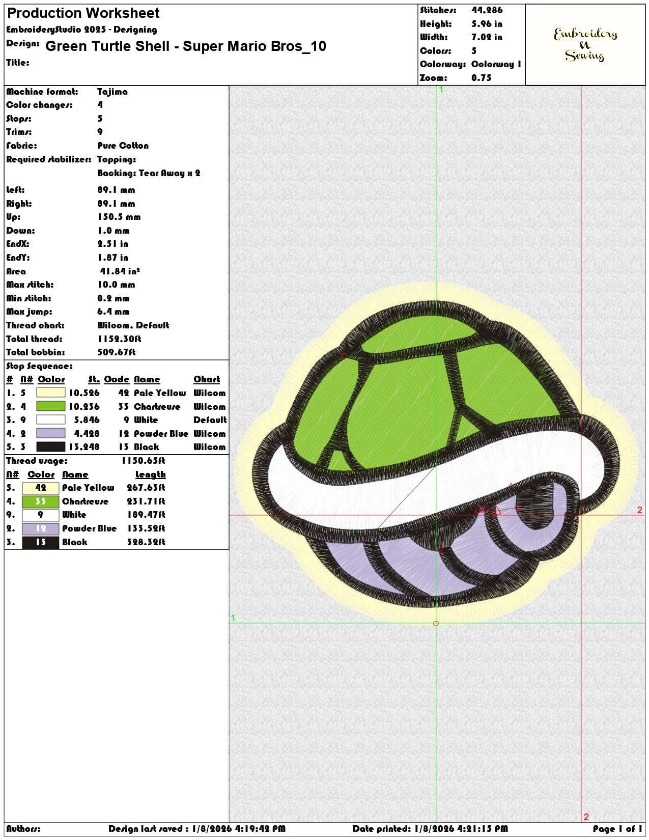Click the min stitch value 0.2 mm

click(113, 298)
